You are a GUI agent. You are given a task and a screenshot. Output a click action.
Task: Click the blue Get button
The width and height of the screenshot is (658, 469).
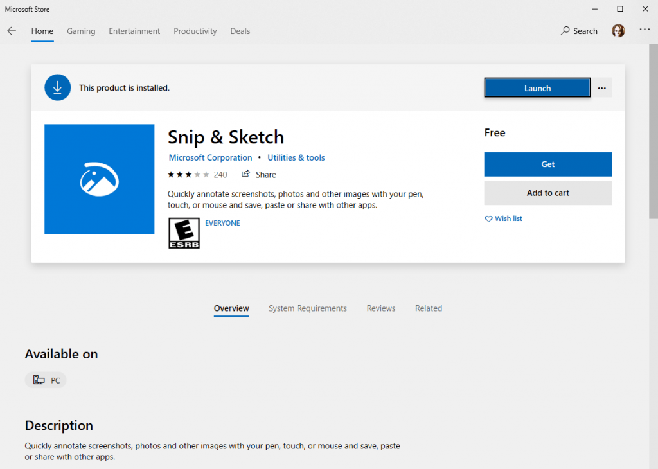coord(547,164)
